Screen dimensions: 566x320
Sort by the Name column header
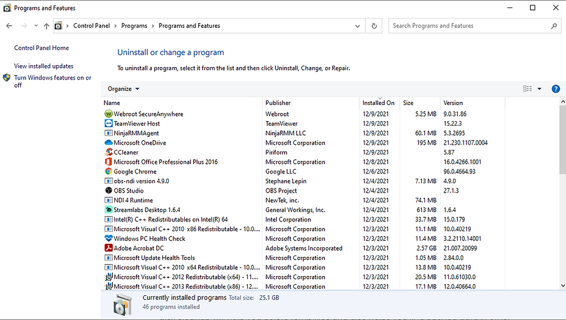(x=181, y=103)
